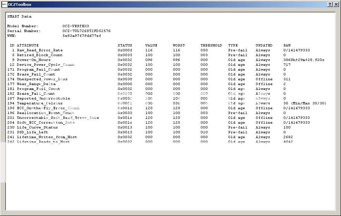This screenshot has width=341, height=216.
Task: Select Program_Fail_Count in the ID 171 row
Action: click(39, 70)
